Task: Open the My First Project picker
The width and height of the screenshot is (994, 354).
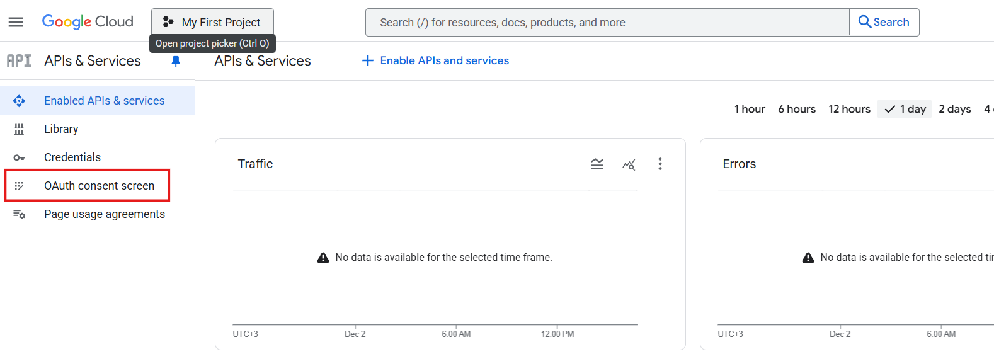Action: (212, 22)
